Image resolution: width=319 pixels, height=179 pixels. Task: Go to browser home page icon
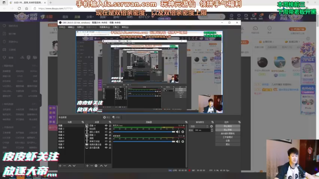pyautogui.click(x=27, y=8)
